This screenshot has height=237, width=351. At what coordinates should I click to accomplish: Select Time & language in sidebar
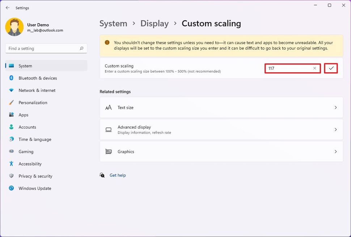(35, 139)
